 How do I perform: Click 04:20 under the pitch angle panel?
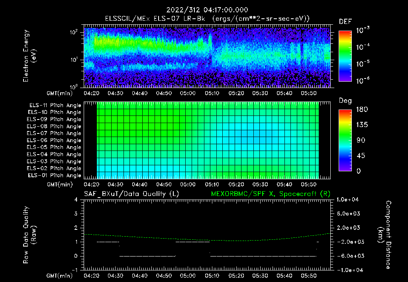tap(91, 184)
